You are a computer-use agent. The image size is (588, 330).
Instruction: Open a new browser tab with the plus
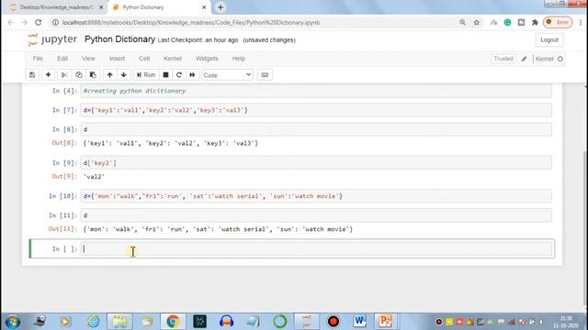coord(220,7)
